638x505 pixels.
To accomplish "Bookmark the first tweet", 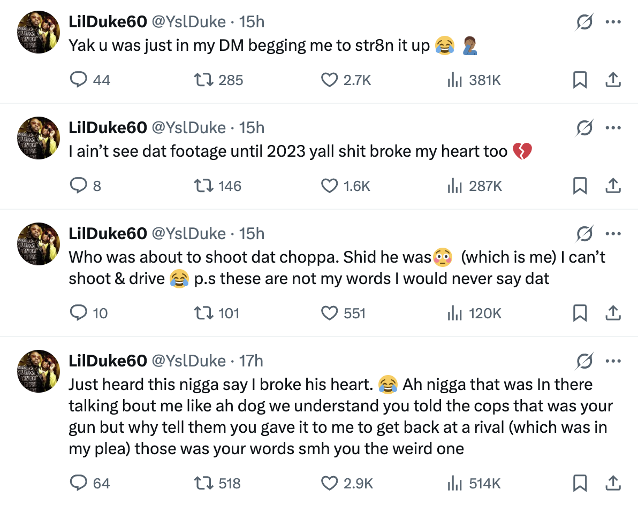I will click(x=581, y=79).
